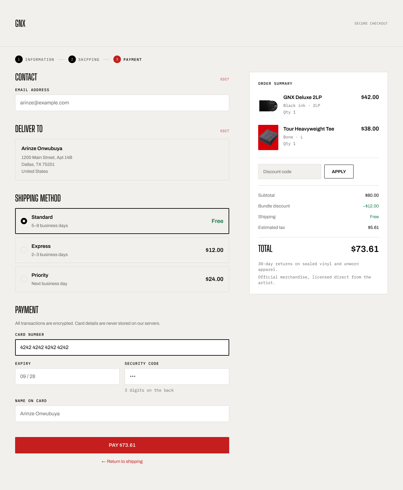Choose Express shipping option
Viewport: 403px width, 490px height.
[x=122, y=250]
